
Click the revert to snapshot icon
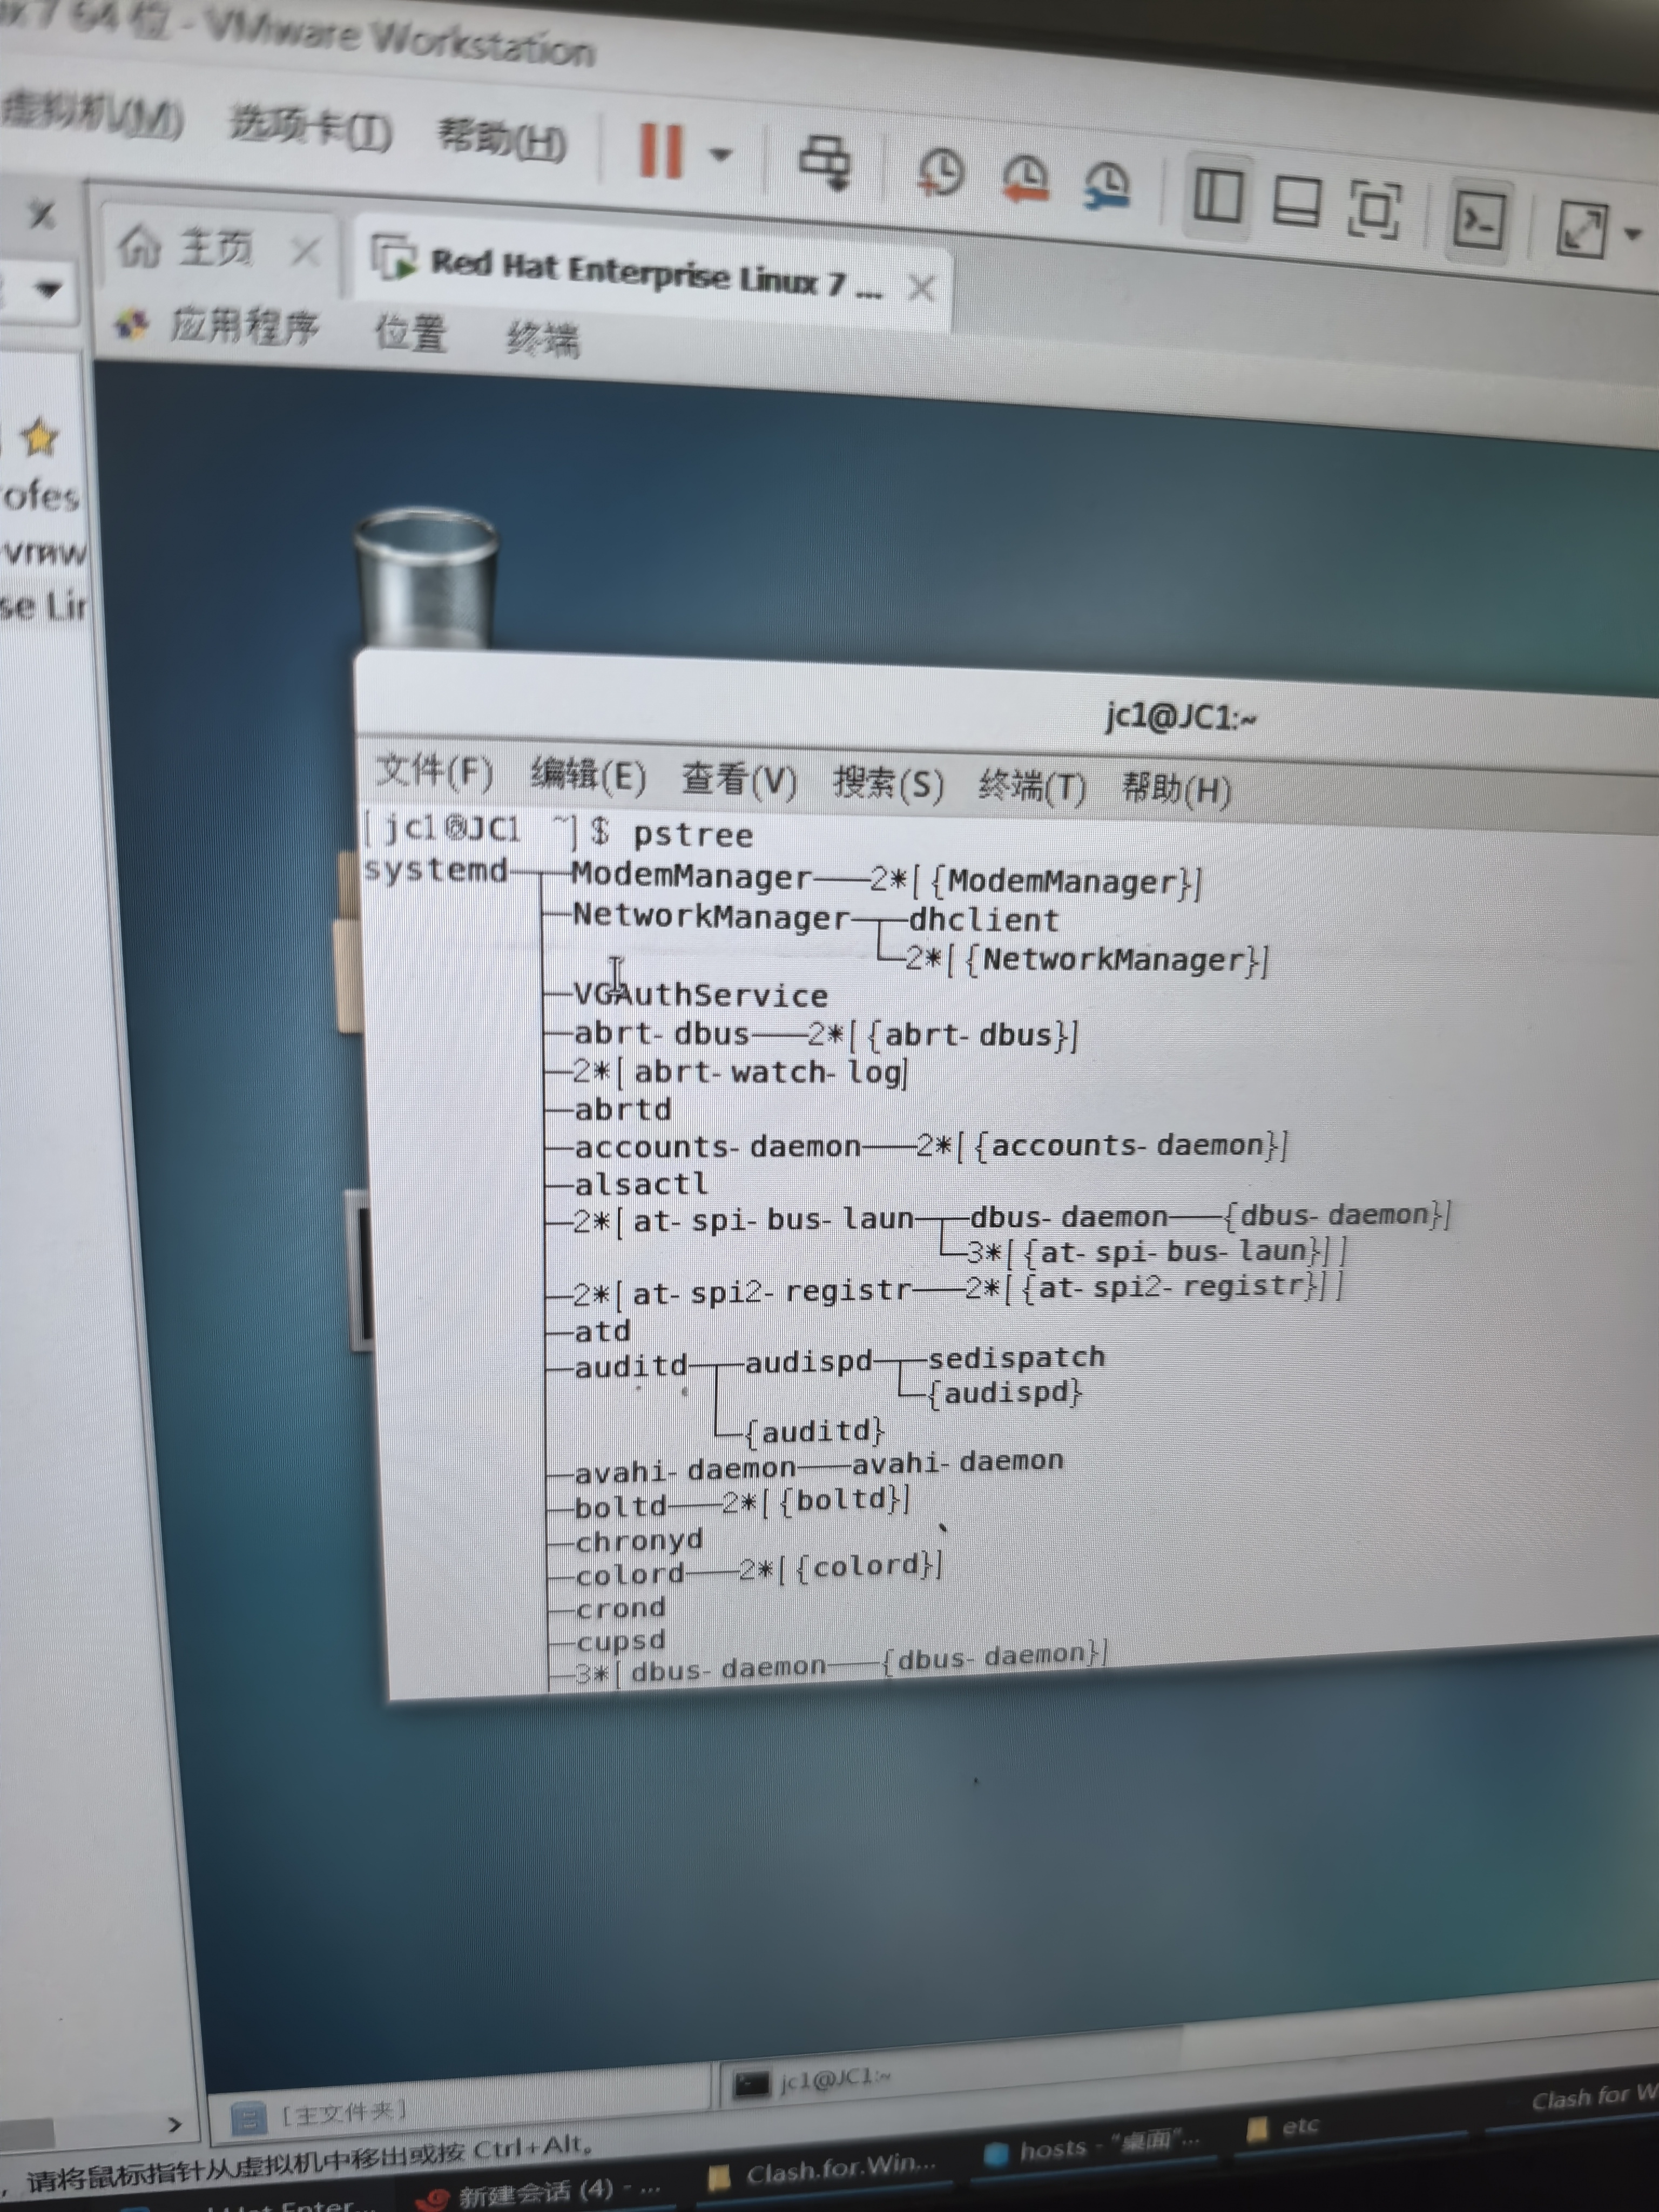pyautogui.click(x=1026, y=180)
